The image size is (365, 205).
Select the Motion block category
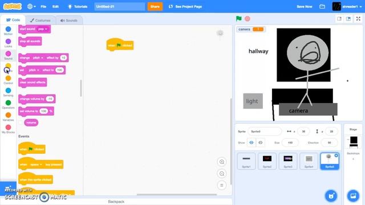8,31
